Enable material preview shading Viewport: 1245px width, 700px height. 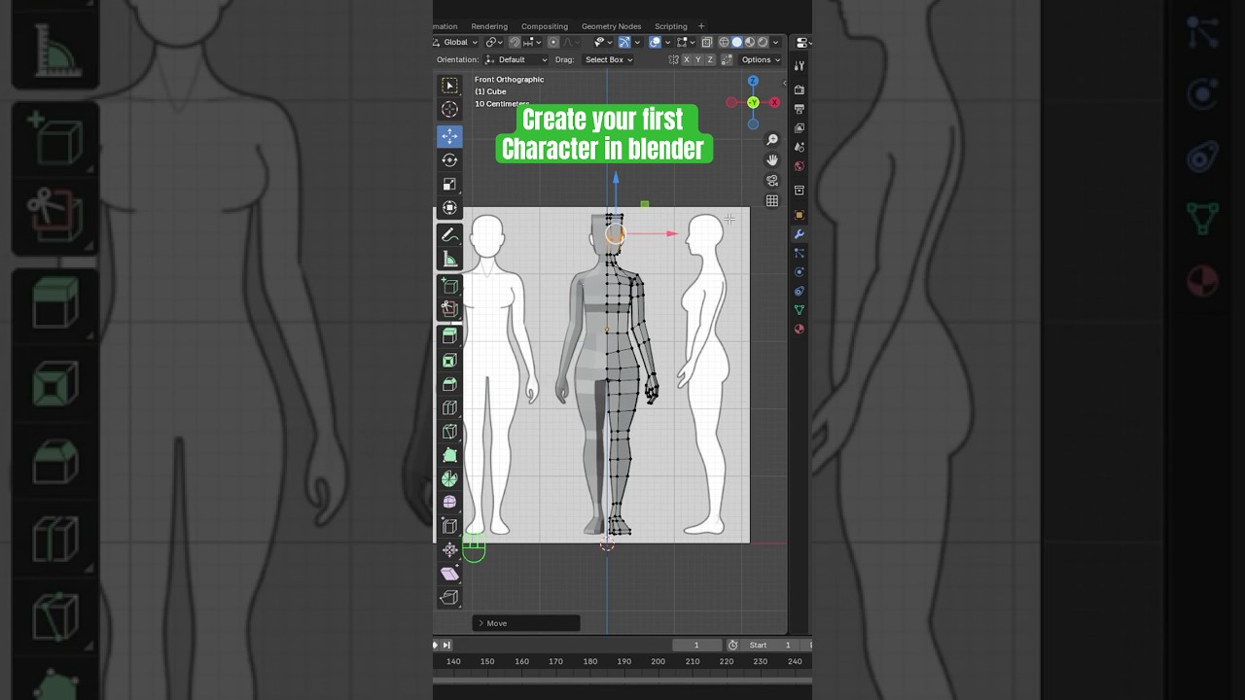750,42
